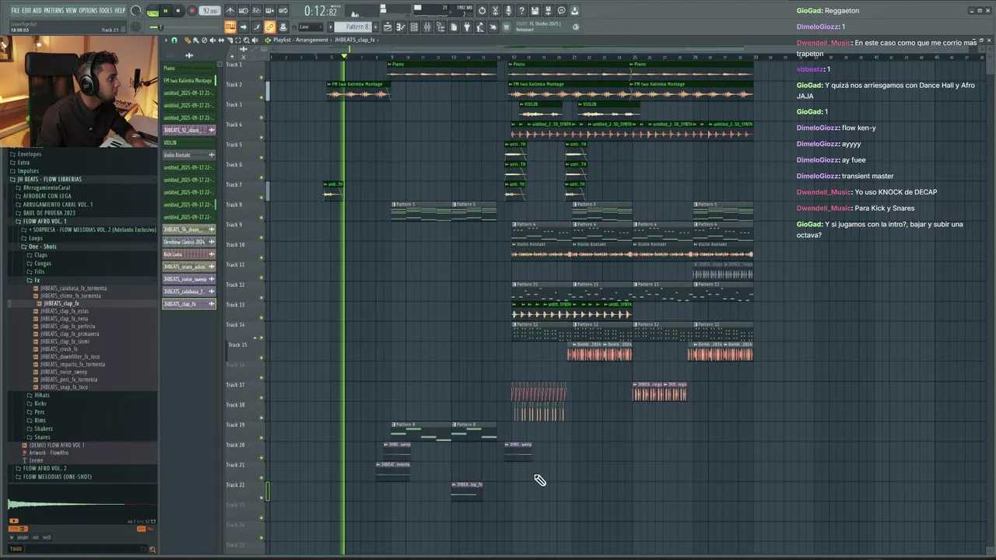Click the Stop button in transport
The height and width of the screenshot is (560, 996).
pos(178,11)
